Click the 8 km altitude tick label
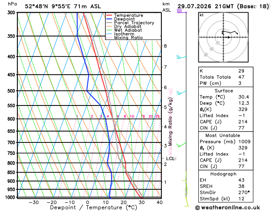The image size is (273, 211). click(x=165, y=46)
